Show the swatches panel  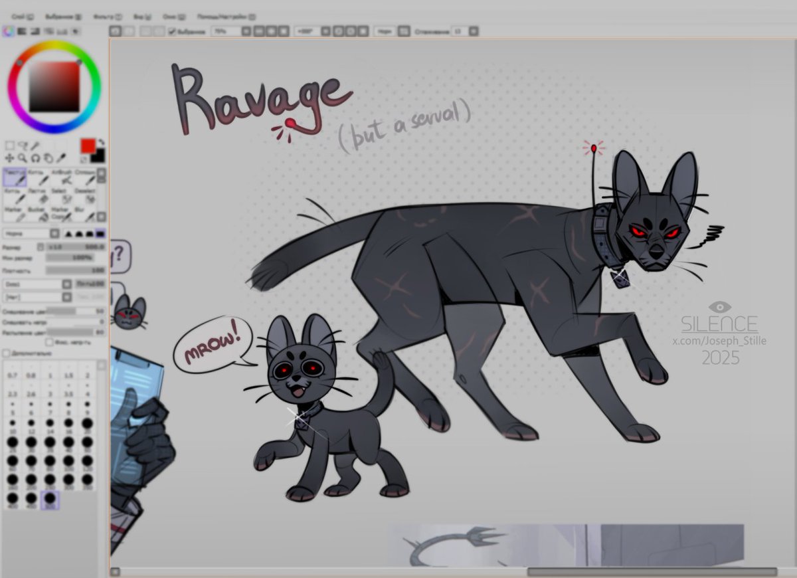62,31
